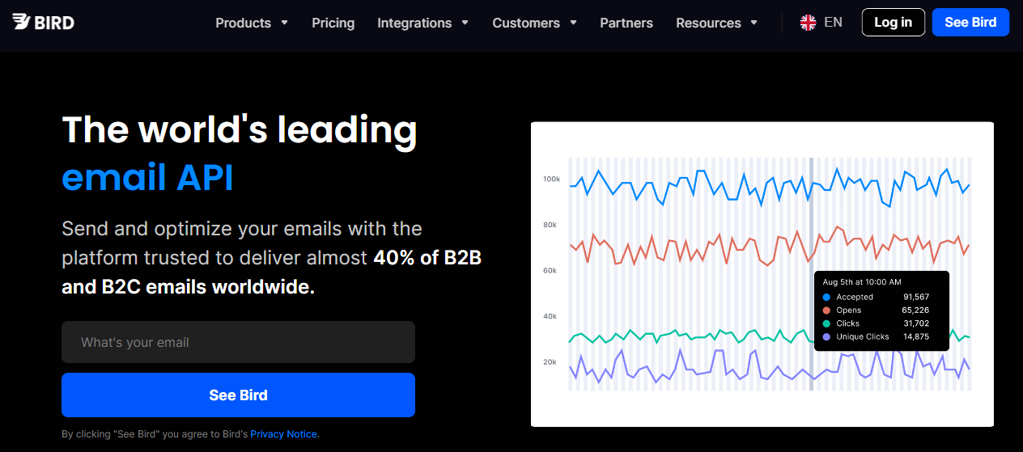Screen dimensions: 1023x452
Task: Click the EN language selector text
Action: point(833,23)
